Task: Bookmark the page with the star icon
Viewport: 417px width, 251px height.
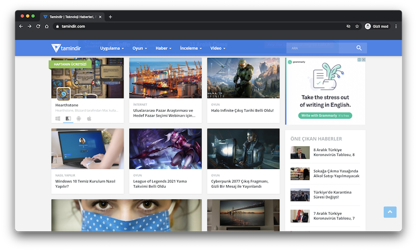Action: [357, 26]
